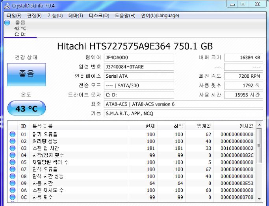Click status circle for 0C 사용 횟수

point(13,197)
